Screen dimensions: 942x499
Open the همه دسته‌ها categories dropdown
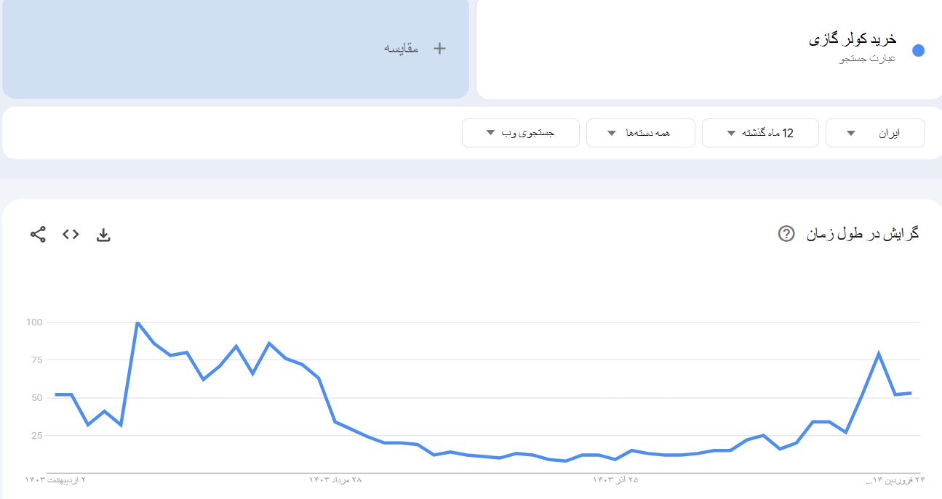[x=640, y=132]
